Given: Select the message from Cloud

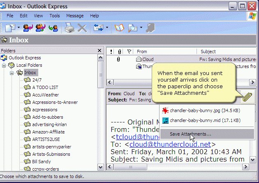Looking at the screenshot, I should [x=181, y=59].
